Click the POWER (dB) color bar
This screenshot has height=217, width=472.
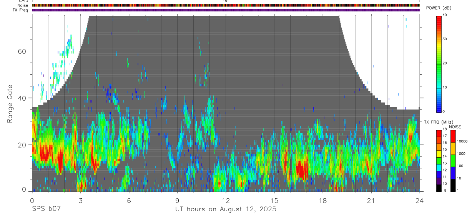439,64
